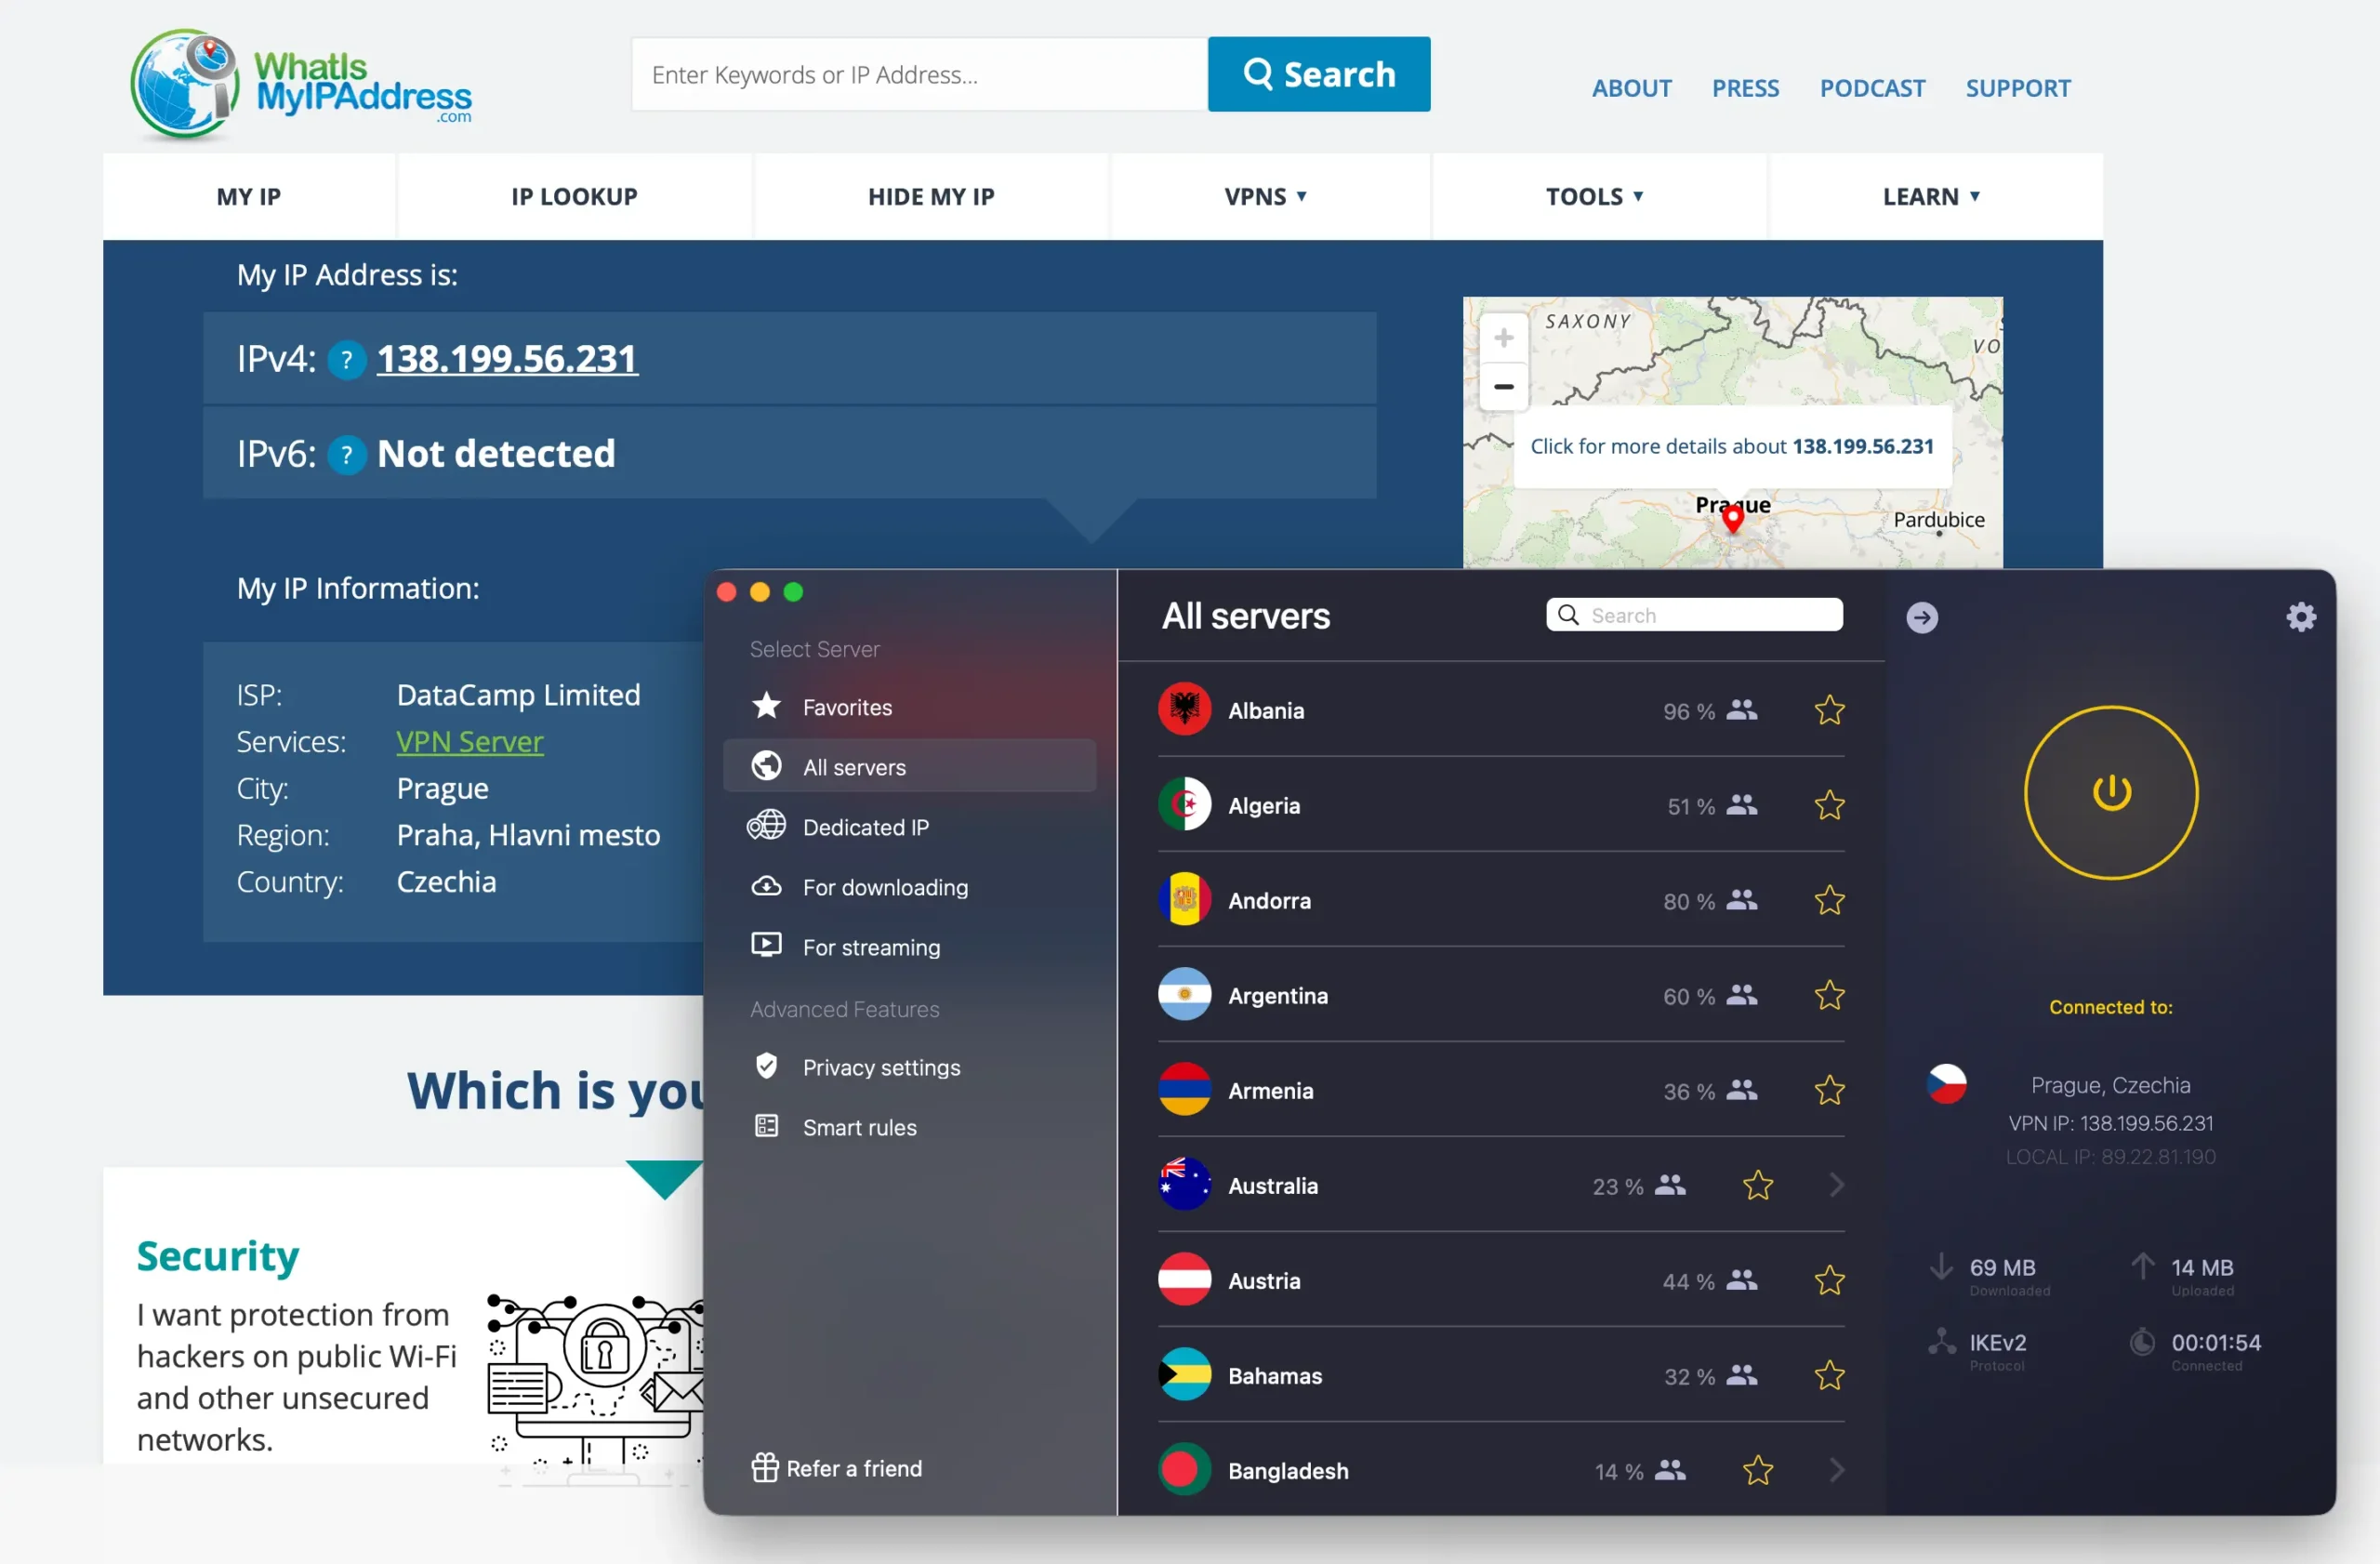
Task: Zoom in on the Prague map
Action: (1502, 337)
